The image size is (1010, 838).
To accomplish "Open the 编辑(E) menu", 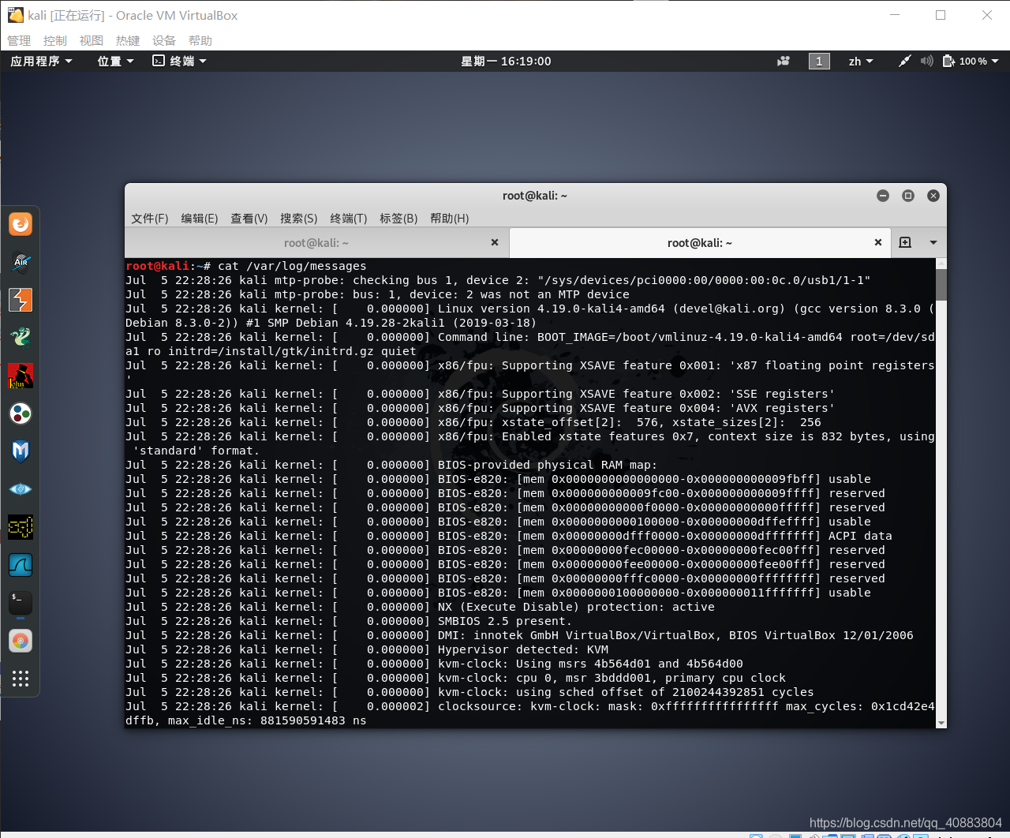I will [x=200, y=219].
